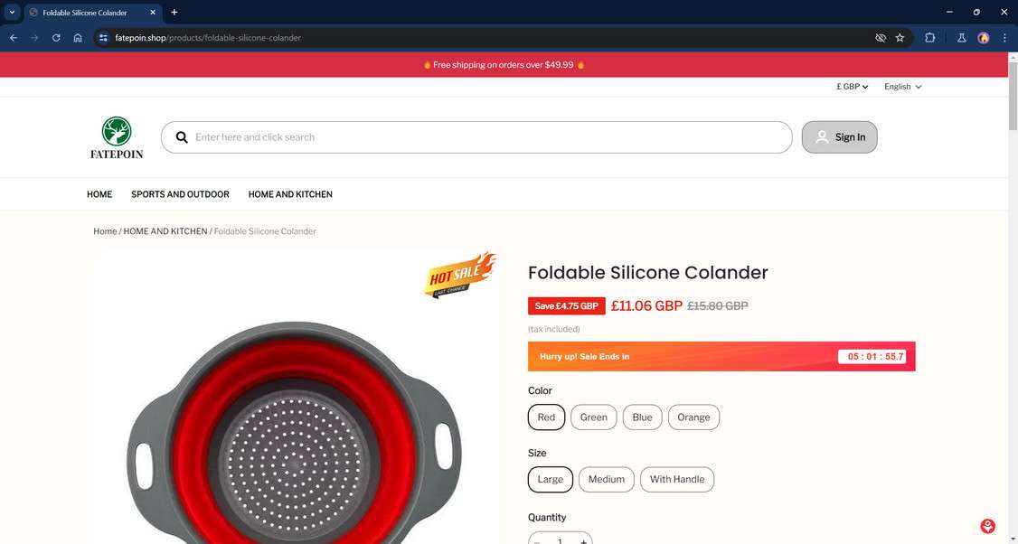
Task: Click the Fatepoin deer logo
Action: tap(117, 137)
